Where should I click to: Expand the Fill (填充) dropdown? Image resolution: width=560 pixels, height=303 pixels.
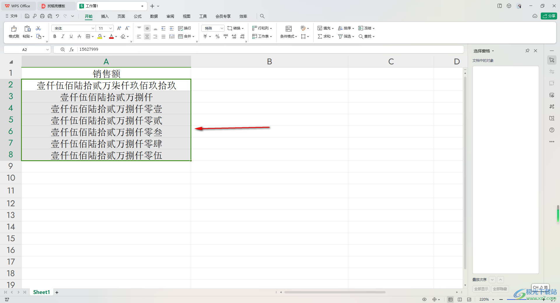click(x=333, y=29)
